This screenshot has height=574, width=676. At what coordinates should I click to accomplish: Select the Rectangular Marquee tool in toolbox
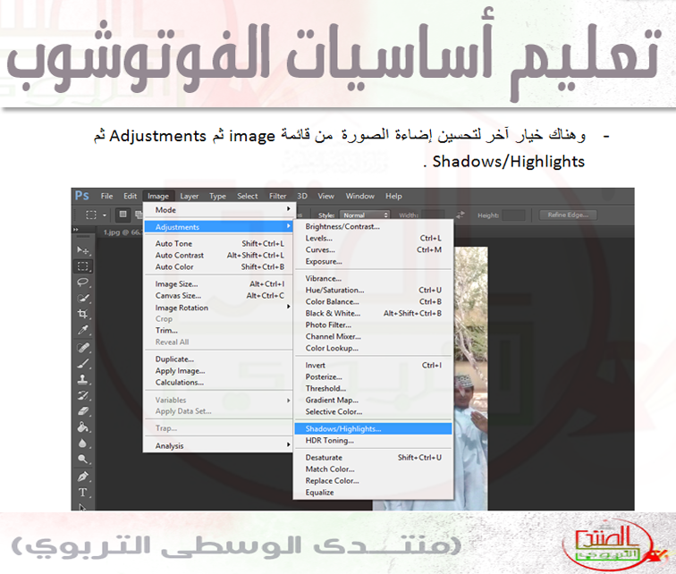[x=83, y=266]
